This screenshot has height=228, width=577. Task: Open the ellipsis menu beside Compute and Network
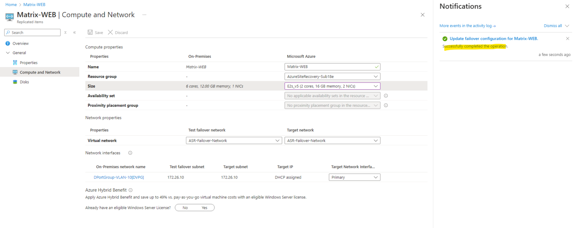(144, 15)
